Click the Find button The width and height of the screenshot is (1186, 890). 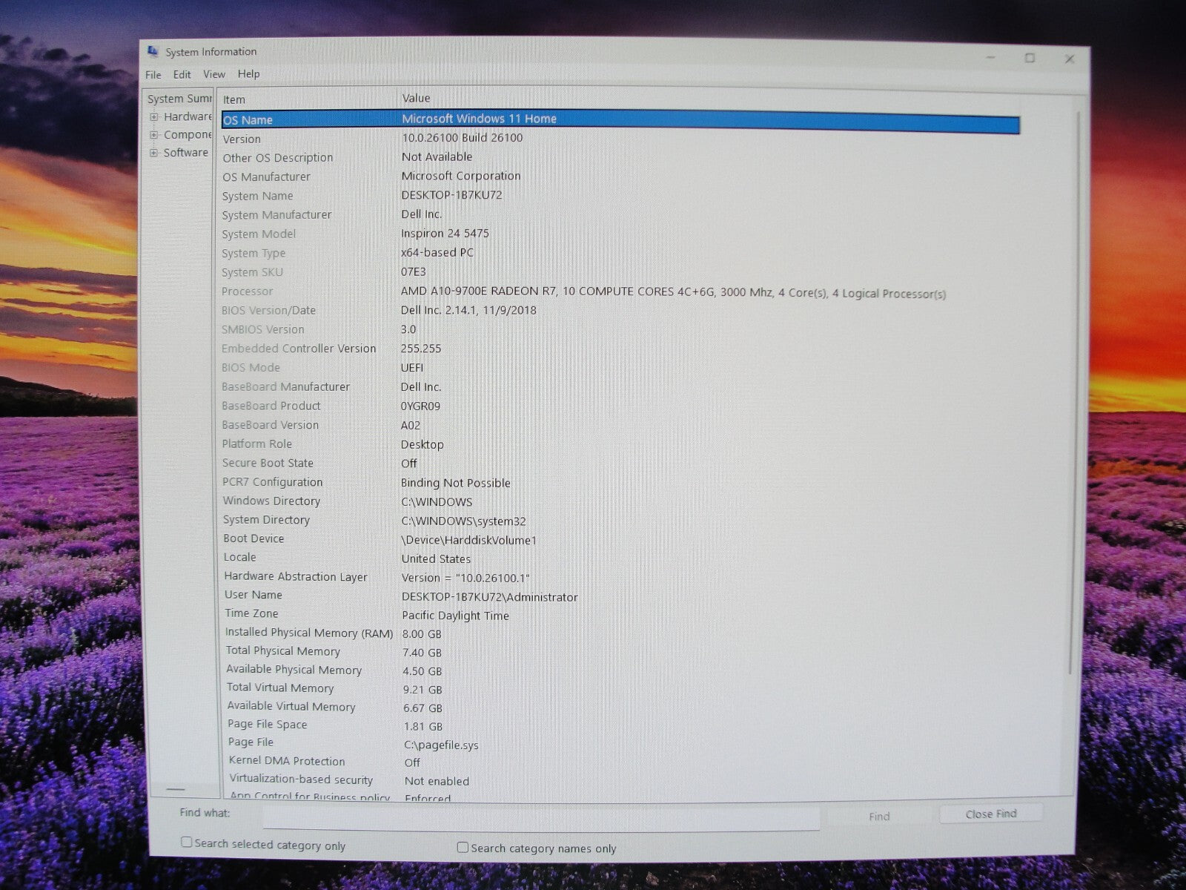click(879, 816)
